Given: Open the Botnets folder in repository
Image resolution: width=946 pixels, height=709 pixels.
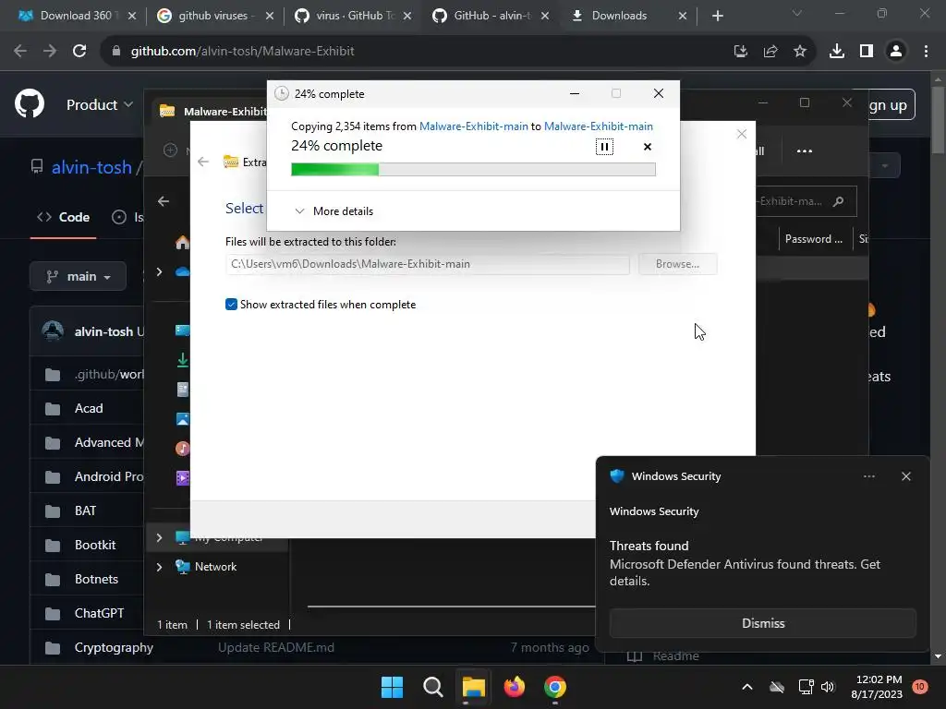Looking at the screenshot, I should 96,579.
